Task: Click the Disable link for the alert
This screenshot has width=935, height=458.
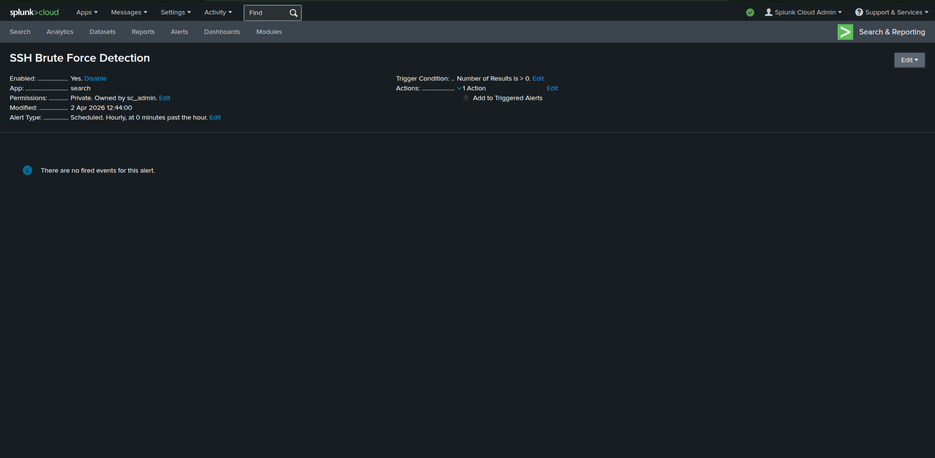Action: point(95,78)
